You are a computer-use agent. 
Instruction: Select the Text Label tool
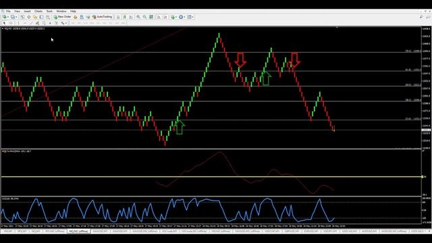click(x=56, y=23)
